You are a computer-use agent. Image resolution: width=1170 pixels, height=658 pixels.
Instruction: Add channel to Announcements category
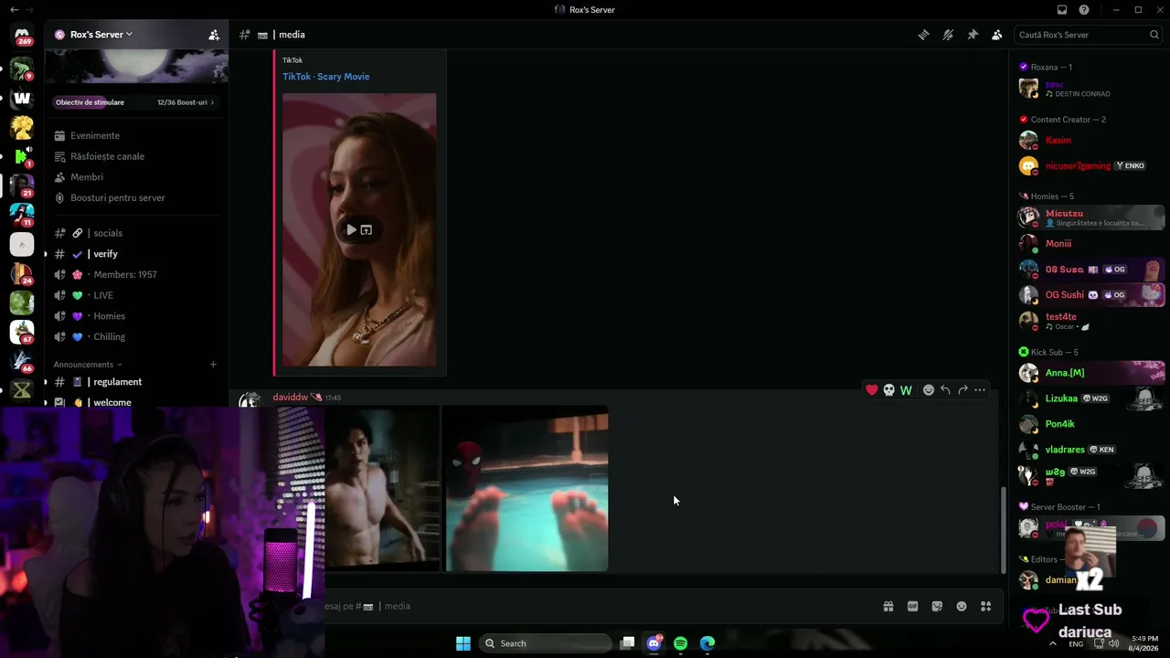(x=213, y=365)
